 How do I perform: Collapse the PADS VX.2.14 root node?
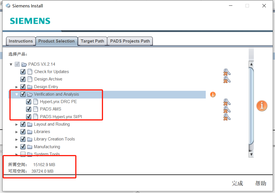coord(11,65)
